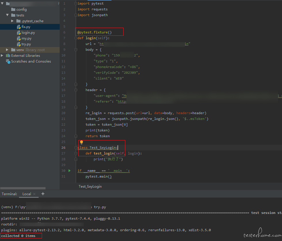Select the venv library root folder
This screenshot has height=241, width=282.
pyautogui.click(x=30, y=50)
